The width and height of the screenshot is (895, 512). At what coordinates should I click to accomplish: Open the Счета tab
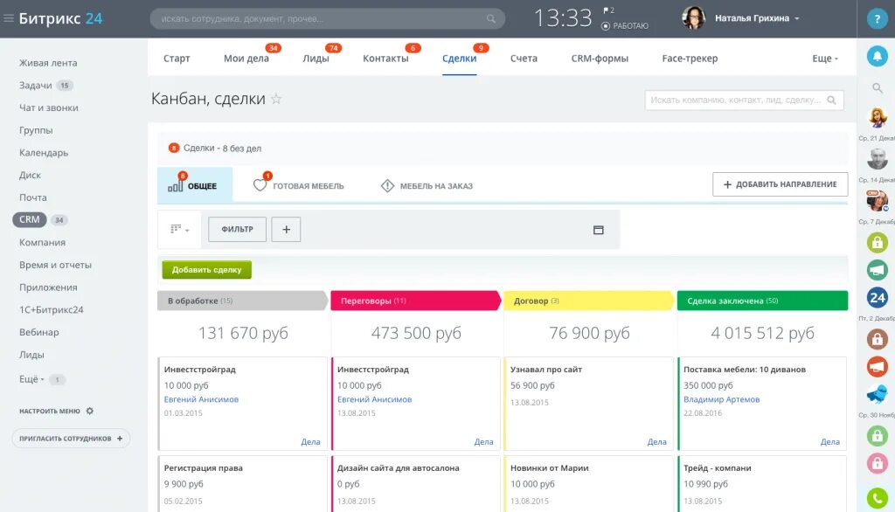(x=524, y=59)
